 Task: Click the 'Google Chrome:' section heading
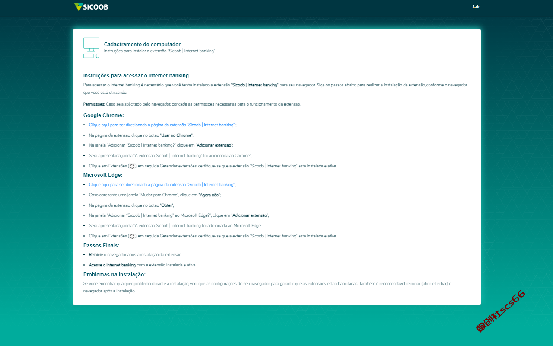coord(104,115)
